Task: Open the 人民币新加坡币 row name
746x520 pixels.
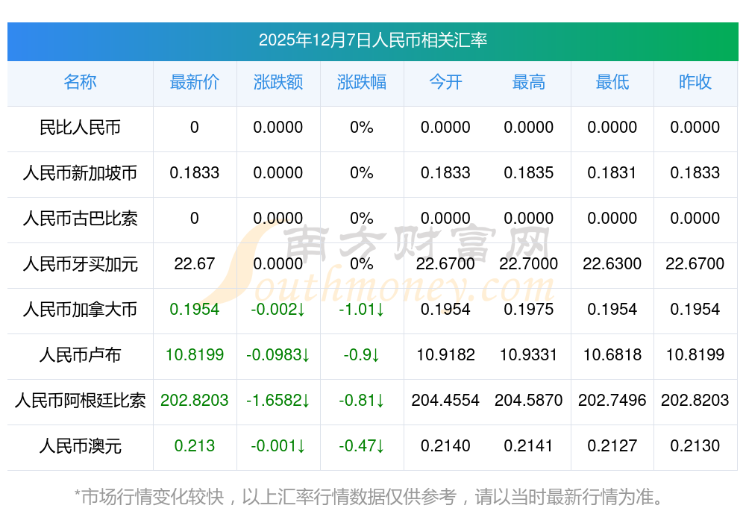Action: pos(80,173)
